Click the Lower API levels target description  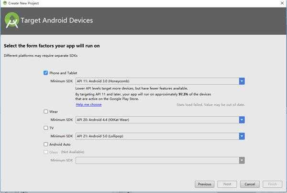click(132, 88)
